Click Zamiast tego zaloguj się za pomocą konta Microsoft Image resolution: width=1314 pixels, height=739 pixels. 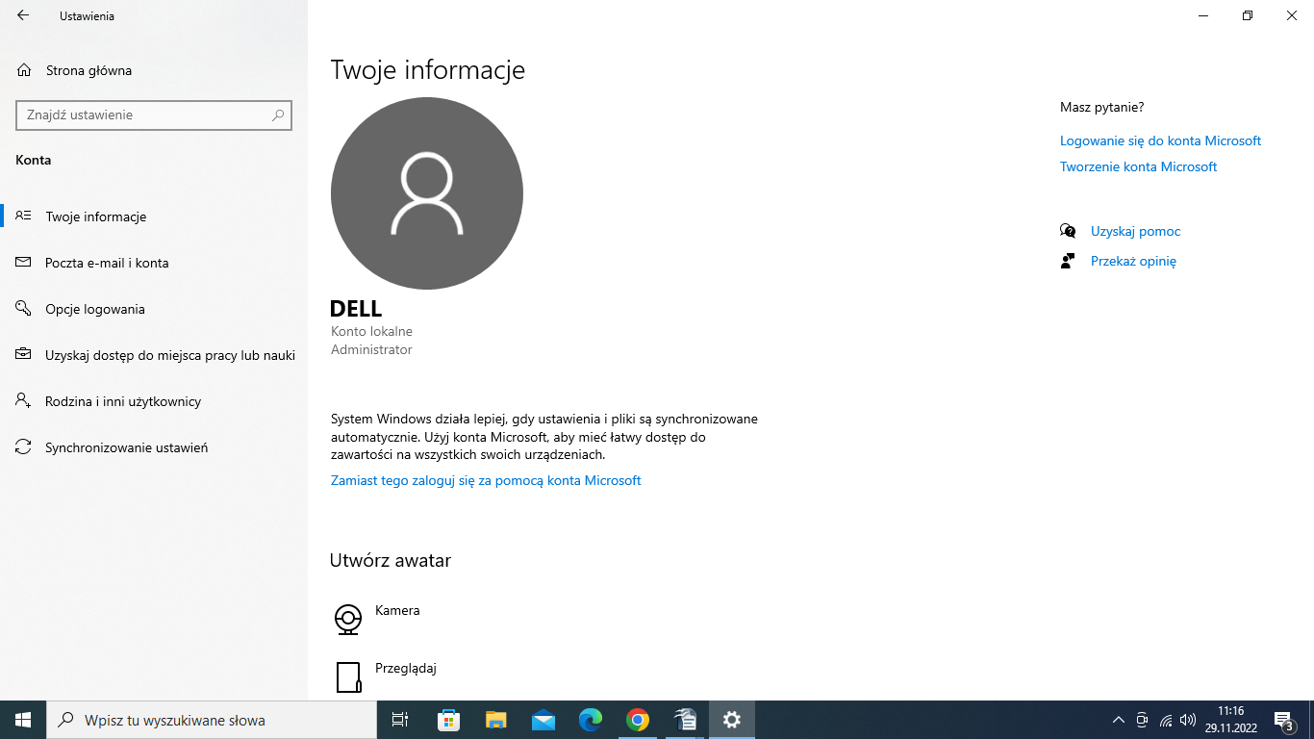[485, 480]
